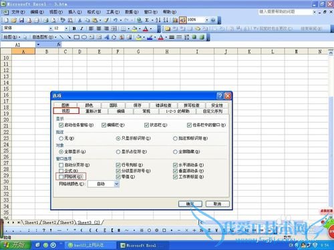Screen dimensions: 334x250
Task: Click the Copy icon
Action: click(x=88, y=20)
